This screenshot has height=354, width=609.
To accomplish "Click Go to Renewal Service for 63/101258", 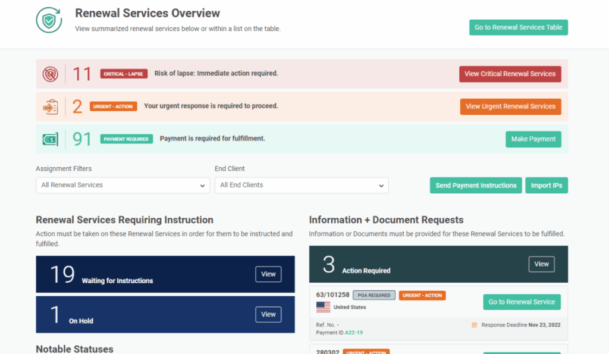I will [x=522, y=302].
